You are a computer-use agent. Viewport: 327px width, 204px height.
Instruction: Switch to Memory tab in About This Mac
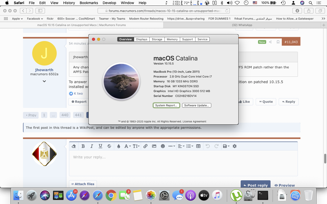(172, 39)
